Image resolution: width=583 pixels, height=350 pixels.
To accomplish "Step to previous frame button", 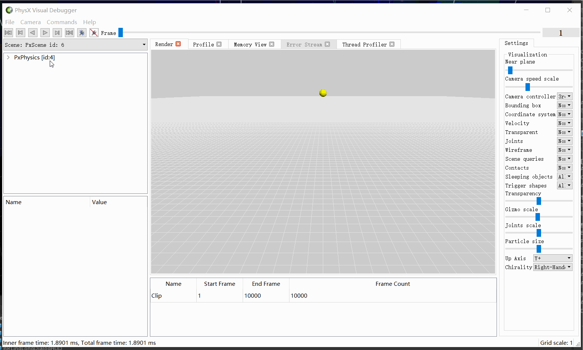I will (20, 33).
